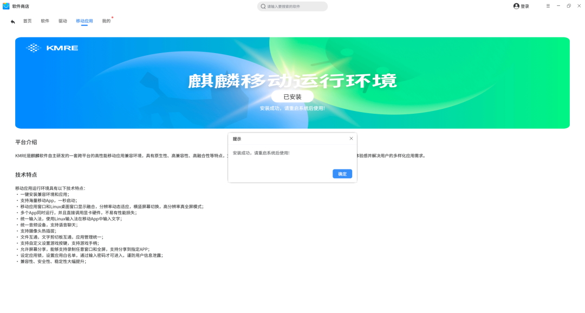Close the software store window

click(x=579, y=6)
